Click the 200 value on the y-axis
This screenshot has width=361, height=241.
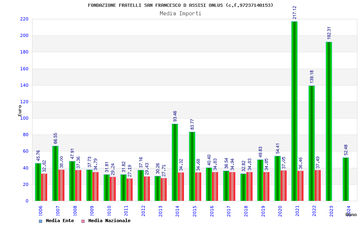(24, 35)
